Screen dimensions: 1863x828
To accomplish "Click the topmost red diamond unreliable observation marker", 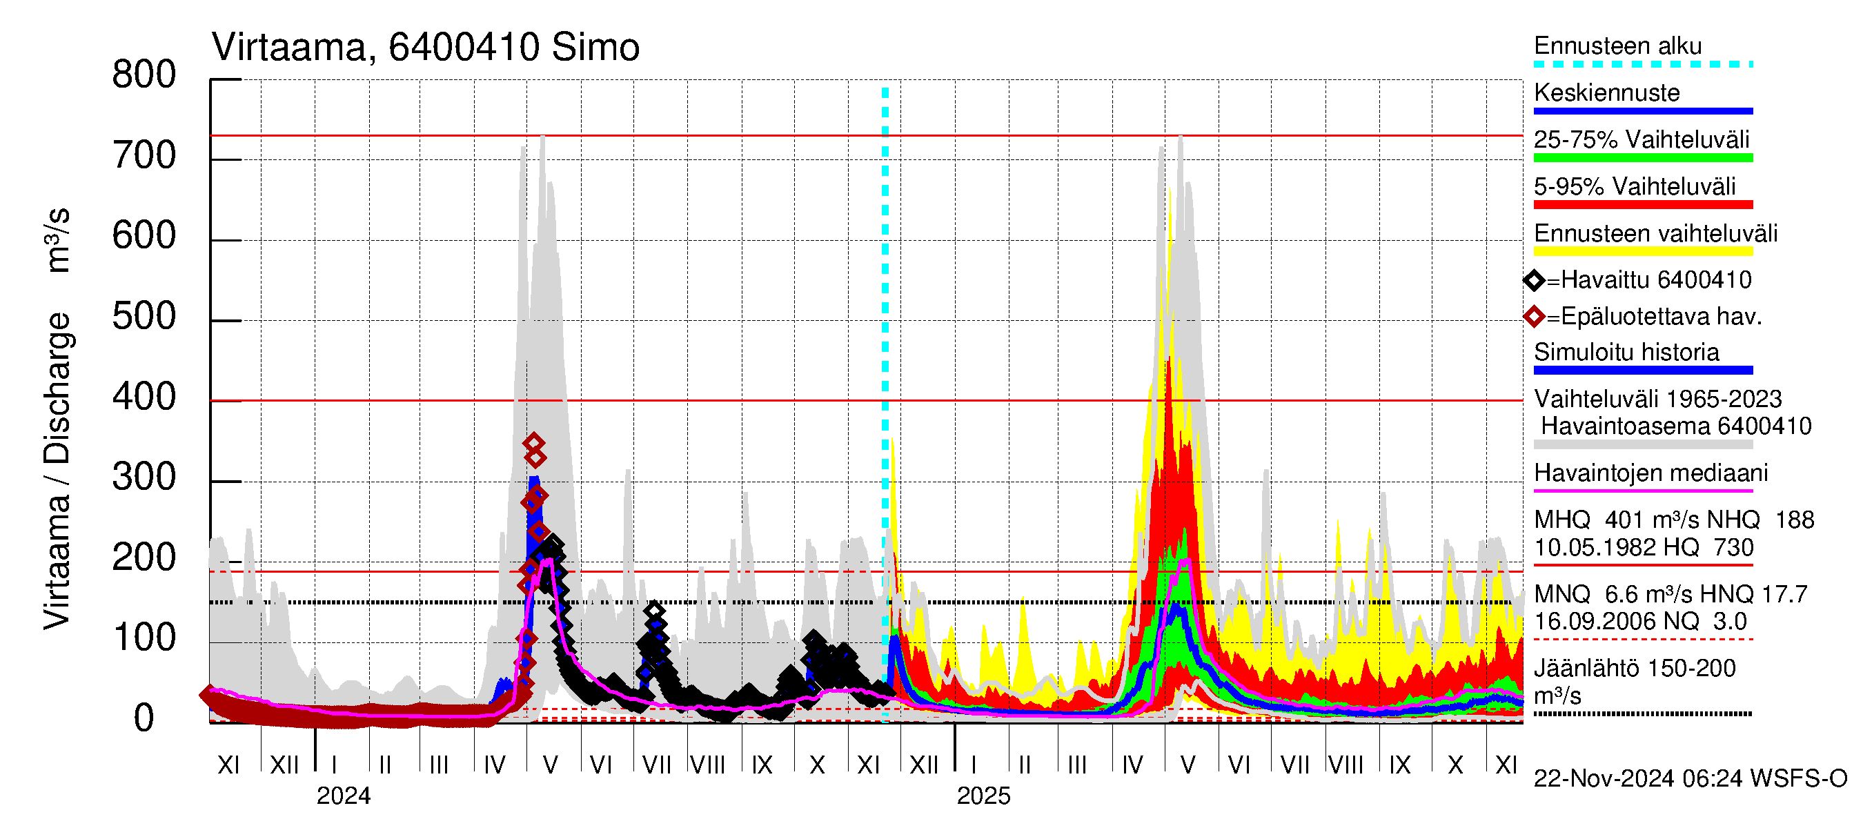I will (534, 443).
